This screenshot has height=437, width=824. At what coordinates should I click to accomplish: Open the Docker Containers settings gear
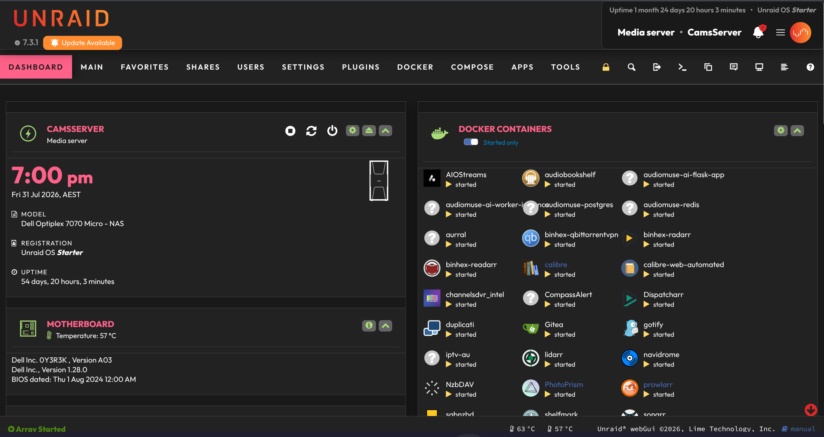[x=781, y=131]
